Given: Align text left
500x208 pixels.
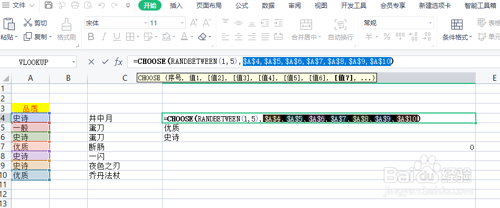Looking at the screenshot, I should 225,37.
